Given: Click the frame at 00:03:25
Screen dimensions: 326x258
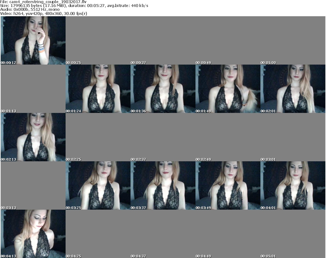Looking at the screenshot, I should (98, 185).
